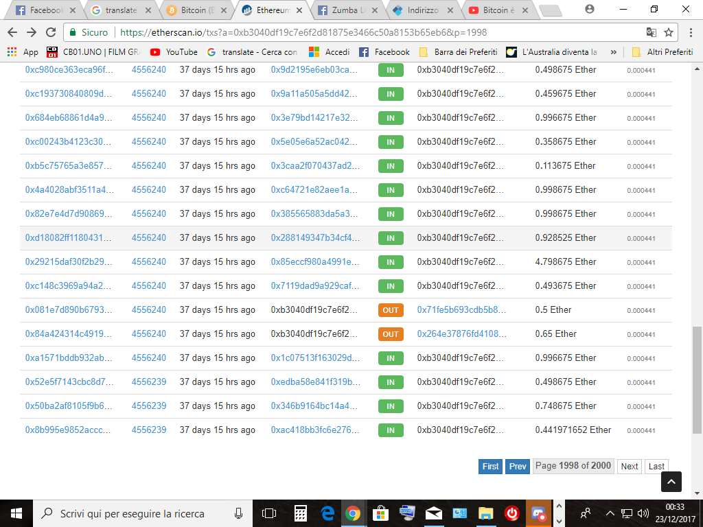The width and height of the screenshot is (703, 527).
Task: Open sender address 0x85eccf980a4991e
Action: [x=314, y=261]
